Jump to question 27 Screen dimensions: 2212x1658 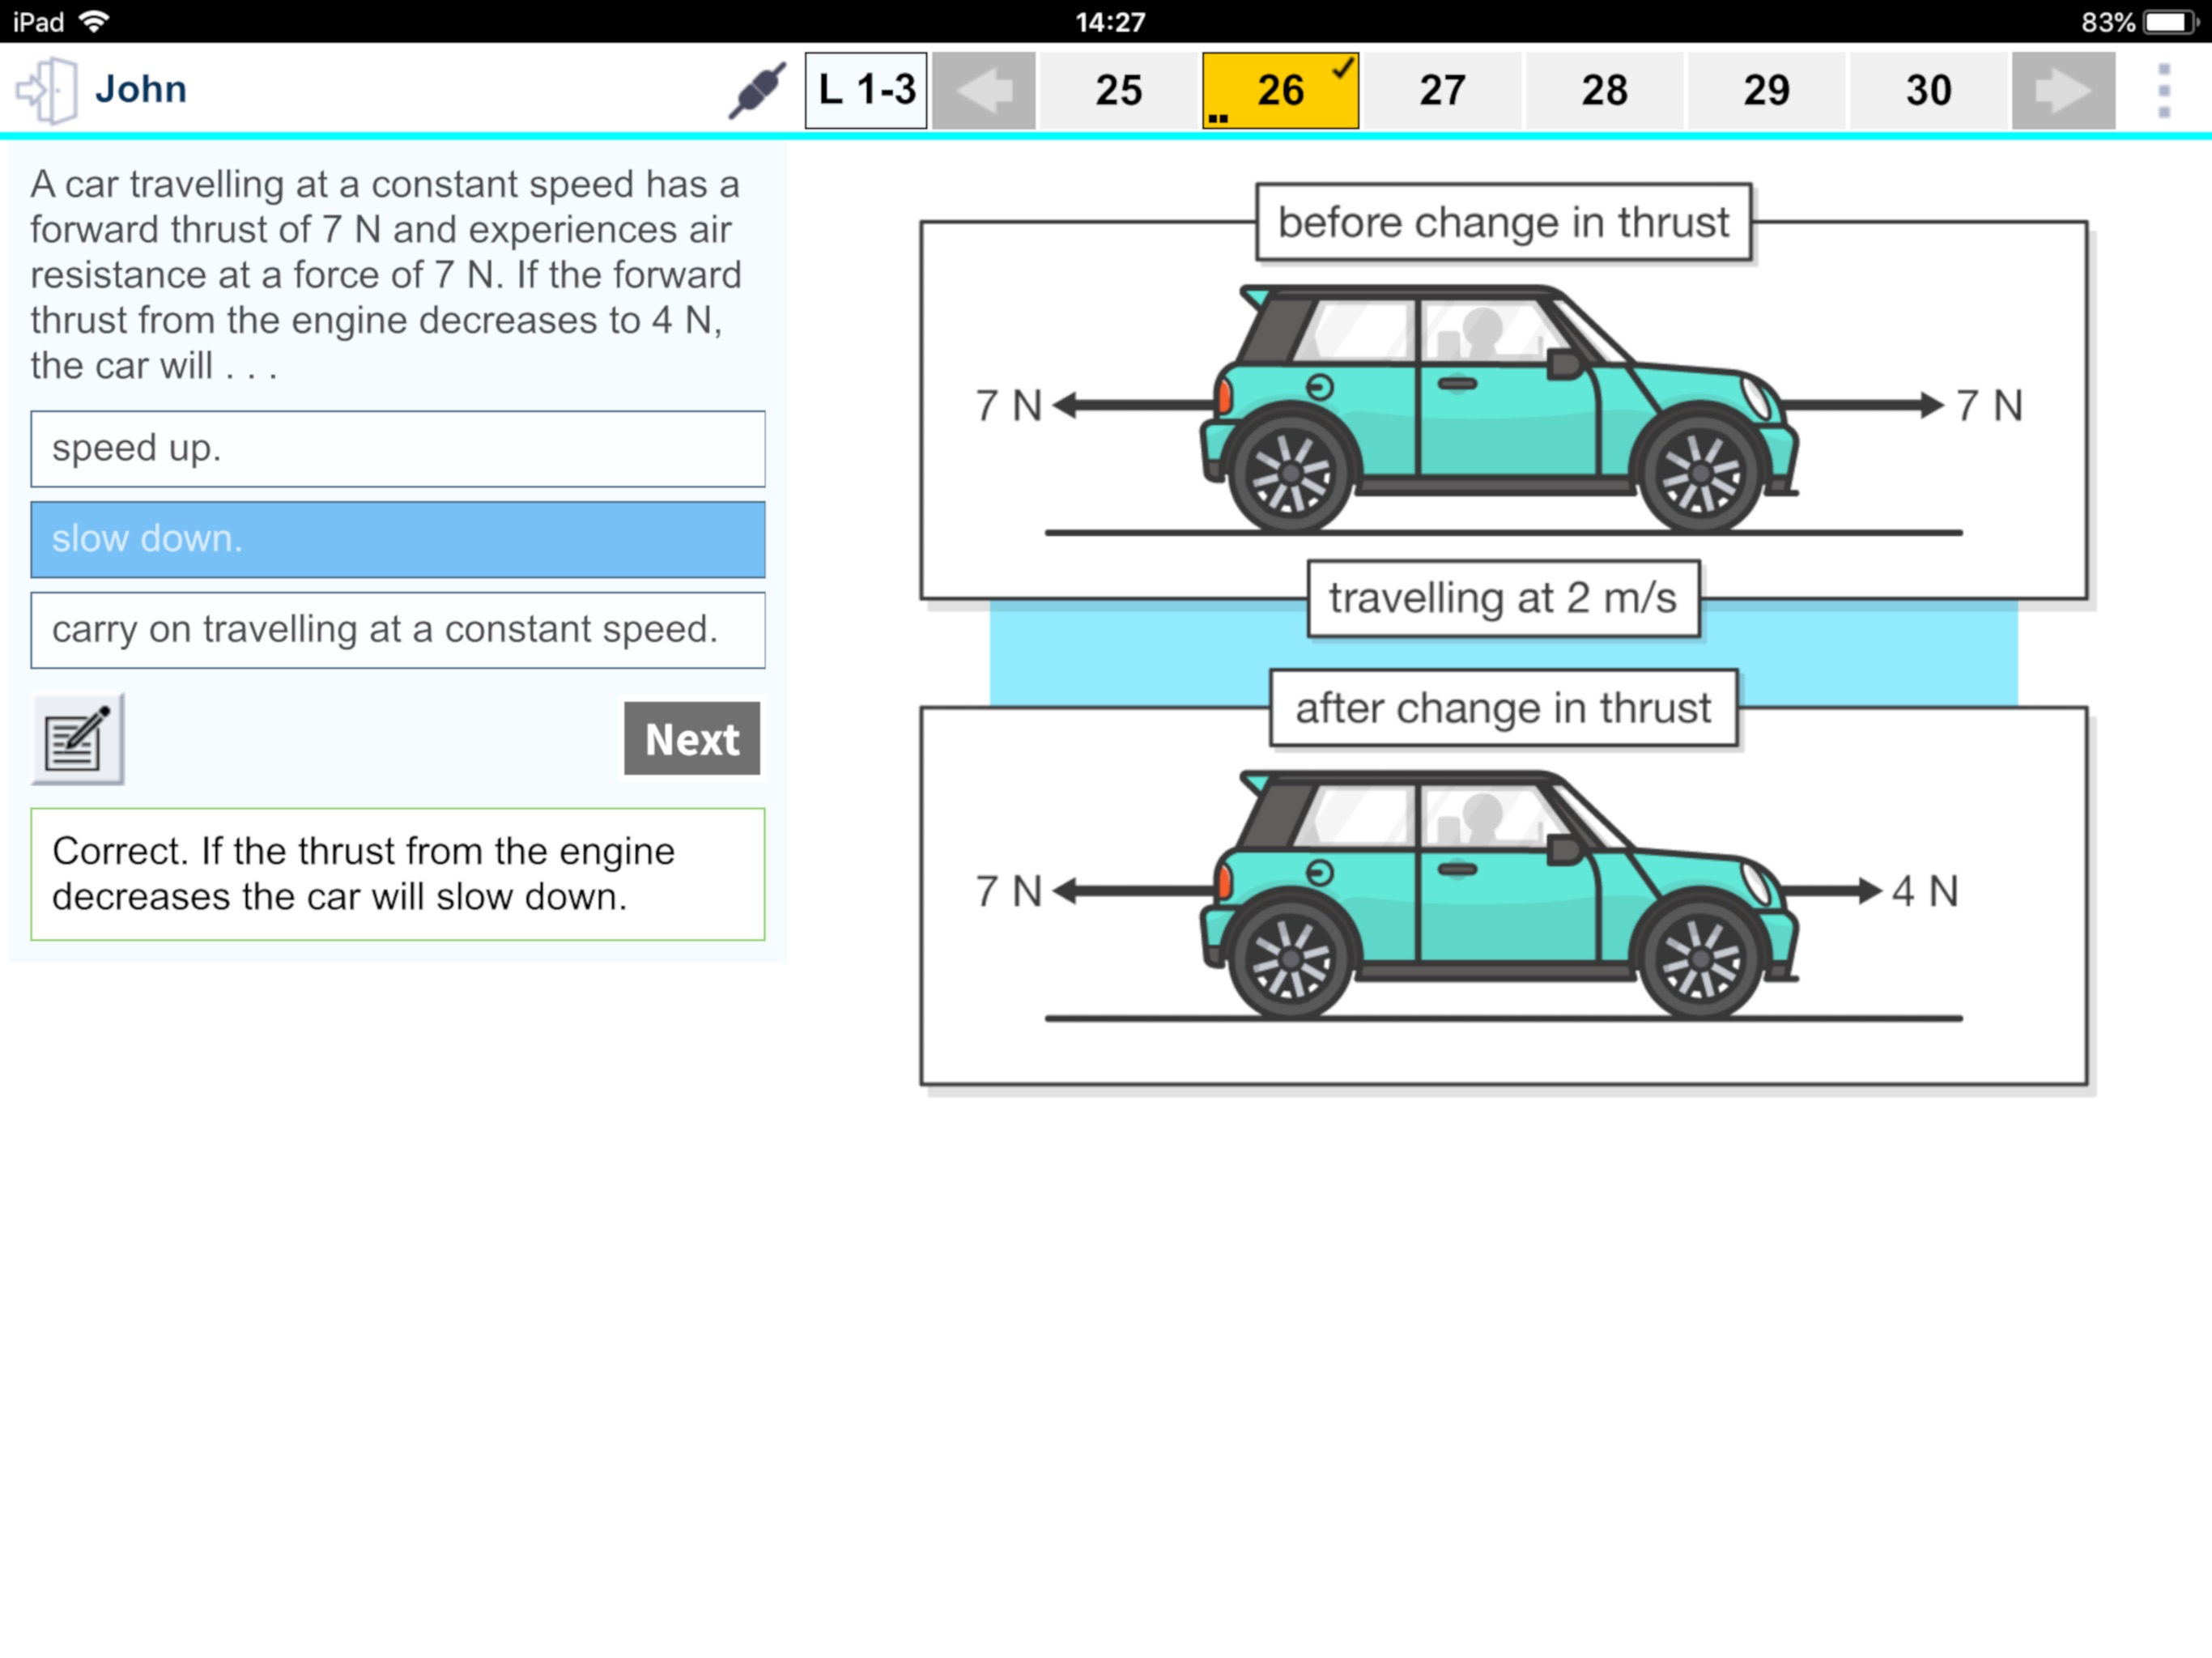coord(1442,90)
